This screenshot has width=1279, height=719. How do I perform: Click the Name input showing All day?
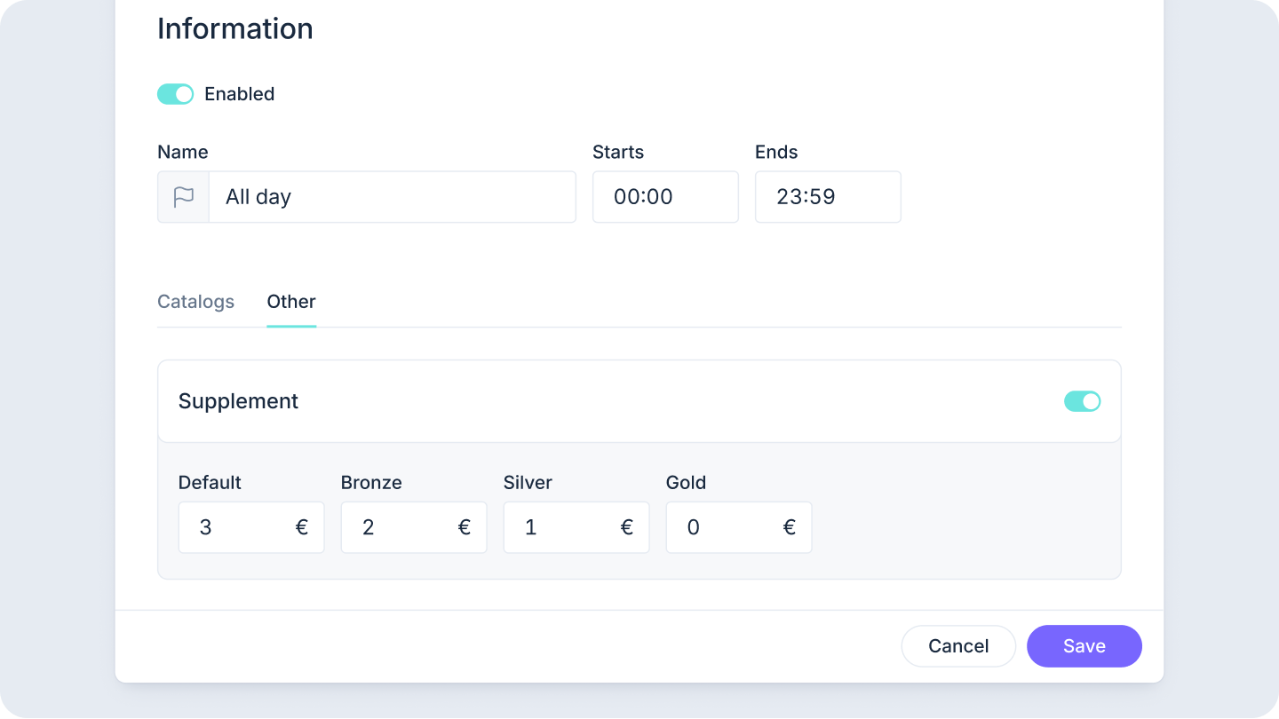(391, 197)
